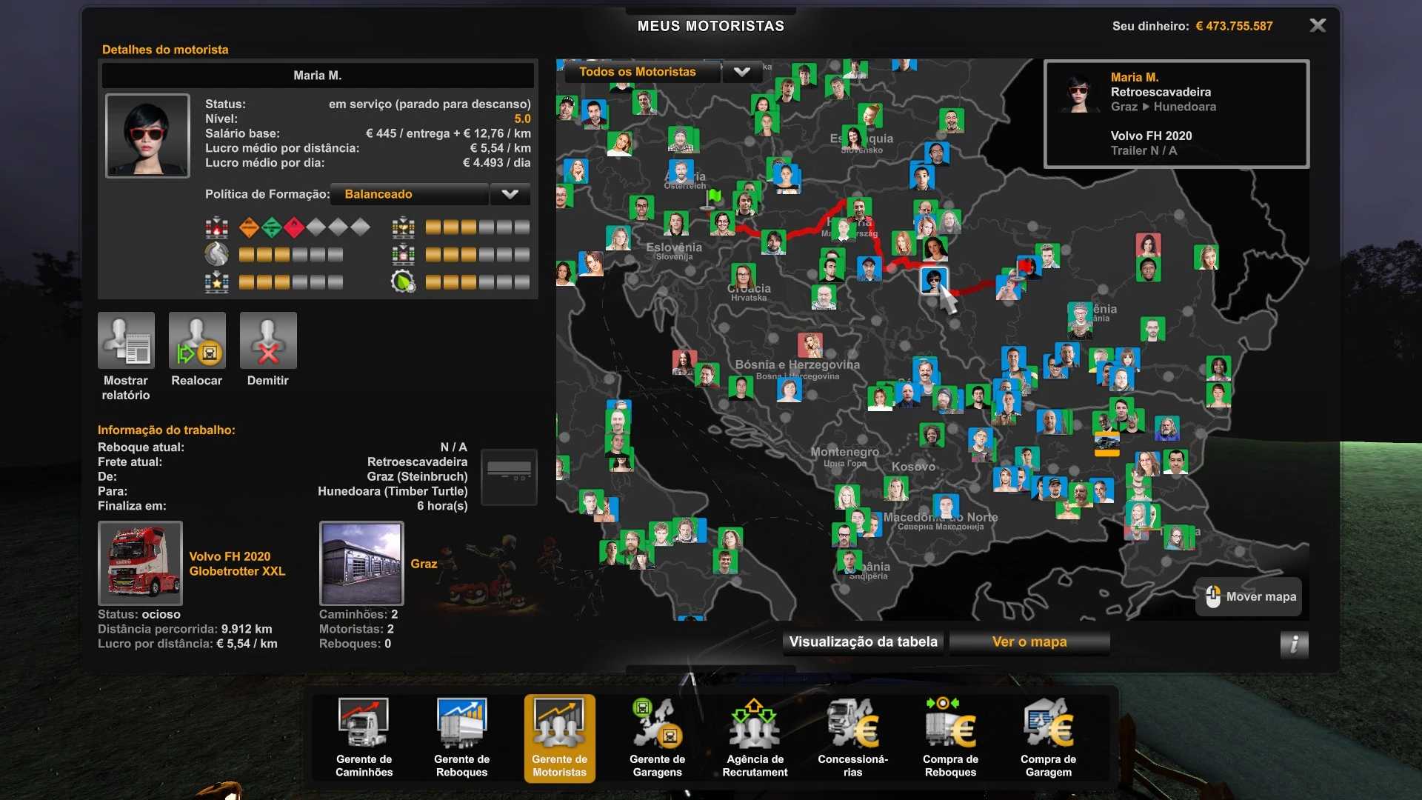Image resolution: width=1422 pixels, height=800 pixels.
Task: Click the Graz garage thumbnail
Action: [x=361, y=563]
